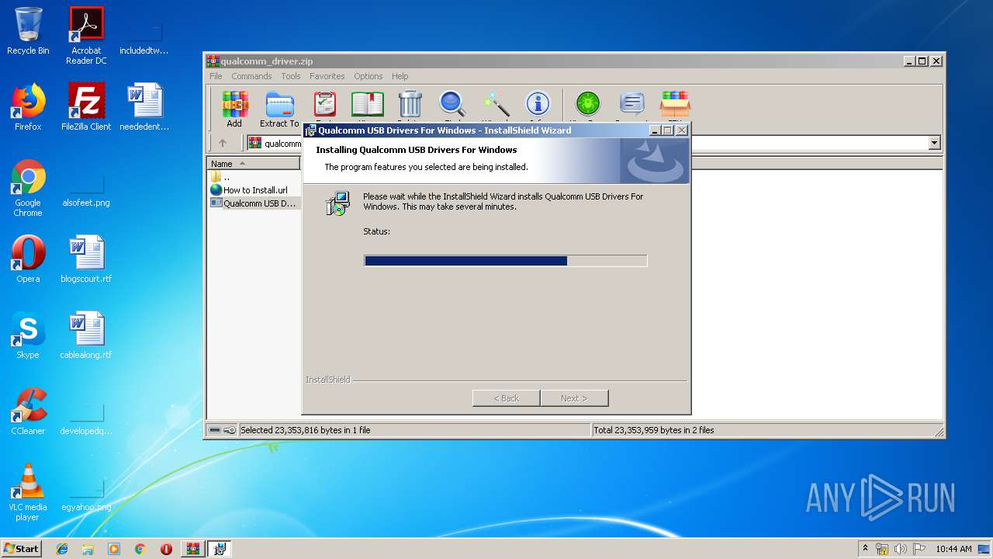Screen dimensions: 993x559
Task: Open the Commands menu
Action: [251, 76]
